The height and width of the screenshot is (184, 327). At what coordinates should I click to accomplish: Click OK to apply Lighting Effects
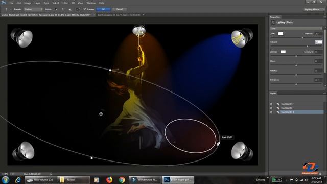[x=103, y=9]
